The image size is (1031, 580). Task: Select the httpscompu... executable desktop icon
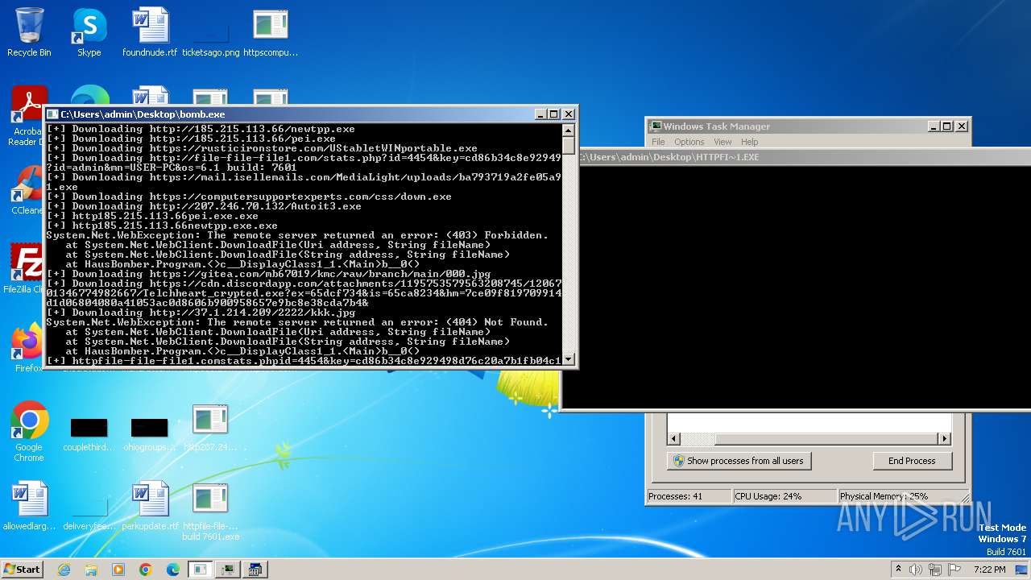tap(271, 32)
